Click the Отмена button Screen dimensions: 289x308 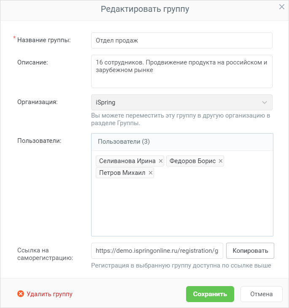click(x=261, y=294)
